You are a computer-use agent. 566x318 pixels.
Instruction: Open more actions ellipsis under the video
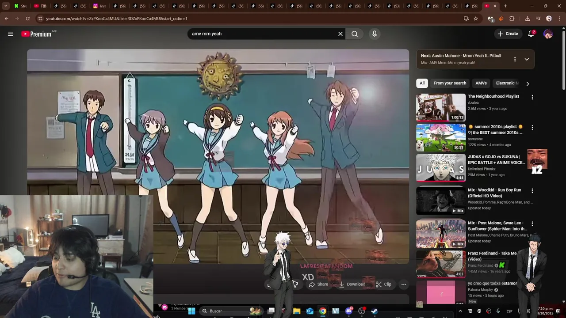point(404,285)
